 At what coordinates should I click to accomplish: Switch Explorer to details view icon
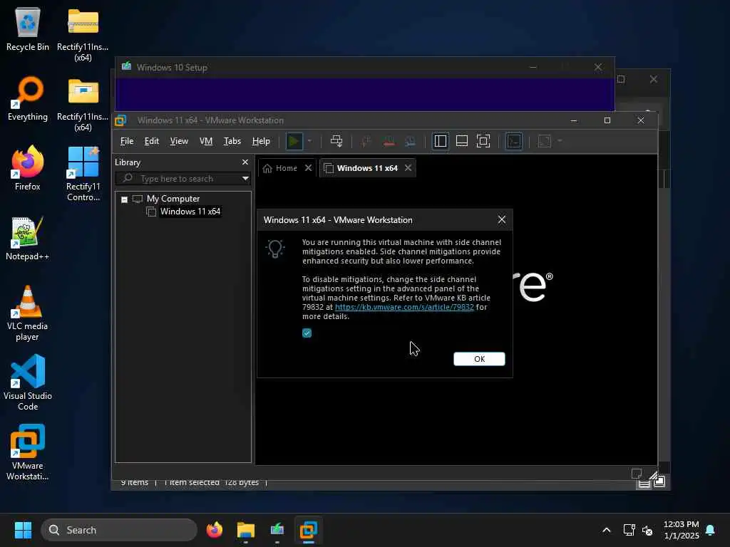pos(644,484)
